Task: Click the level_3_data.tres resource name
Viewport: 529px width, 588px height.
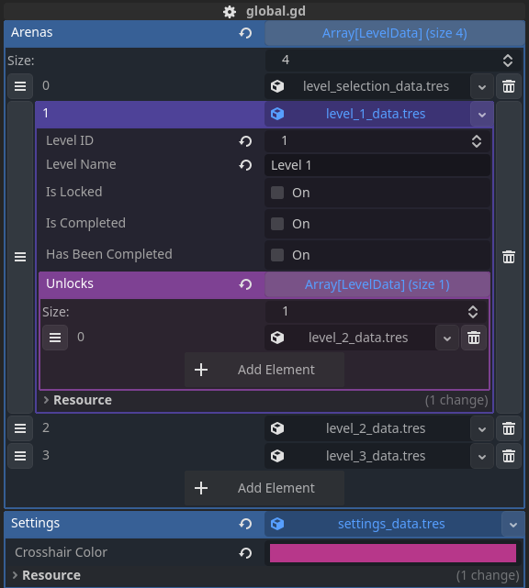Action: (x=376, y=457)
